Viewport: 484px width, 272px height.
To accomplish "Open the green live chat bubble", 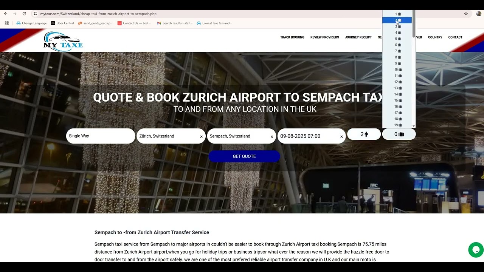I will [476, 250].
